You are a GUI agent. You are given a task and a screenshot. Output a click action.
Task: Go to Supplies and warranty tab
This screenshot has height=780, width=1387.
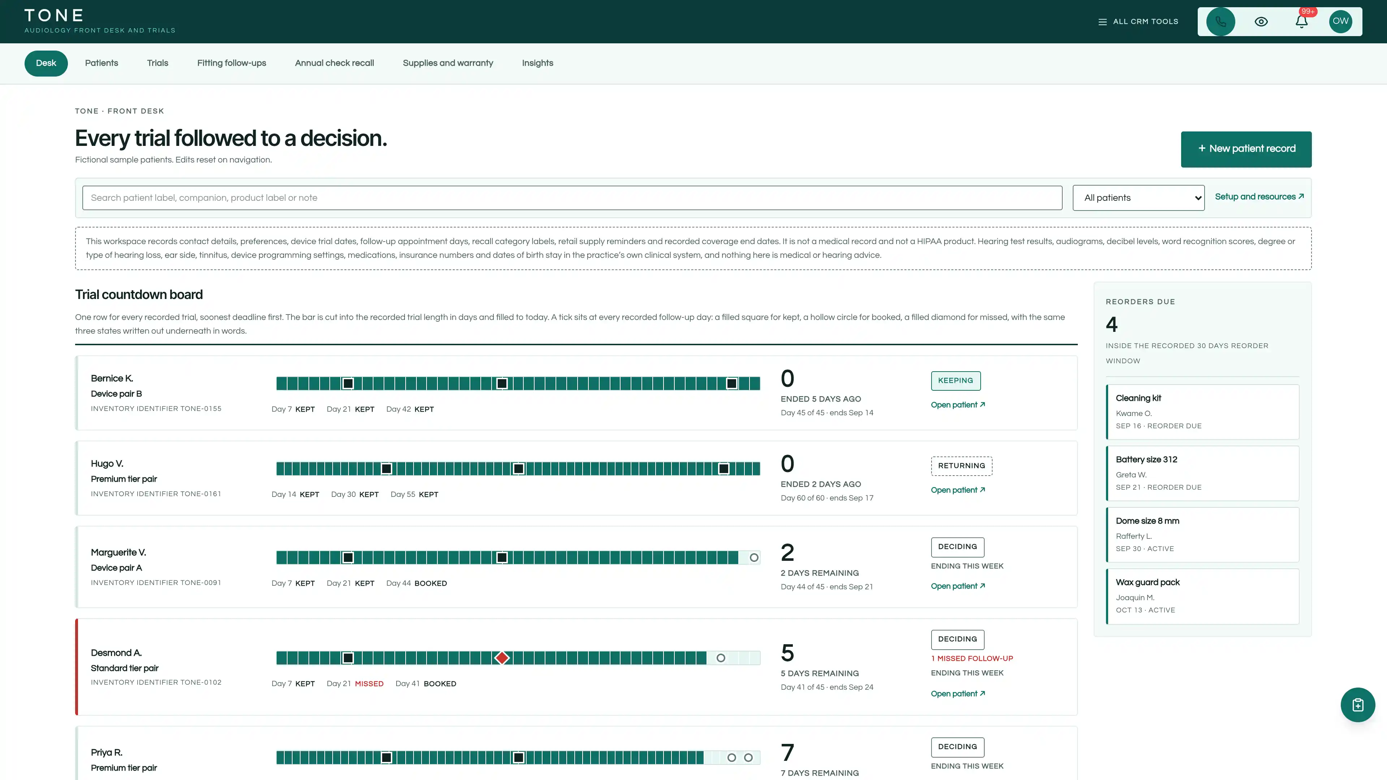(x=448, y=63)
